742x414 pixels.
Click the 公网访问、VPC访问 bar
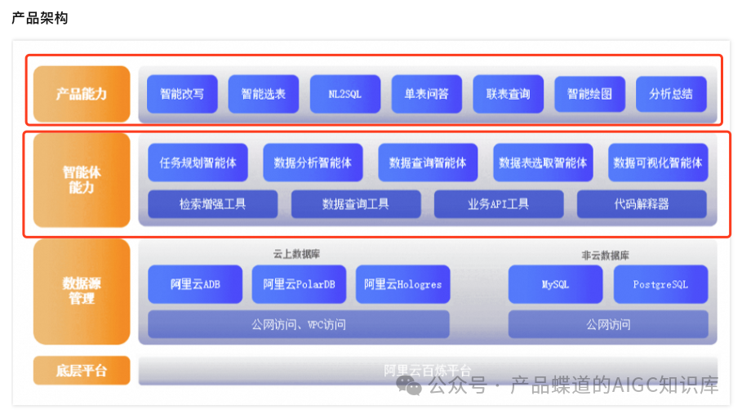tap(299, 324)
